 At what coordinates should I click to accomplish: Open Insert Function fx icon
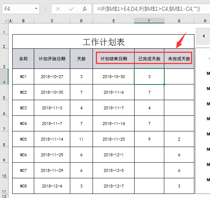coord(85,9)
